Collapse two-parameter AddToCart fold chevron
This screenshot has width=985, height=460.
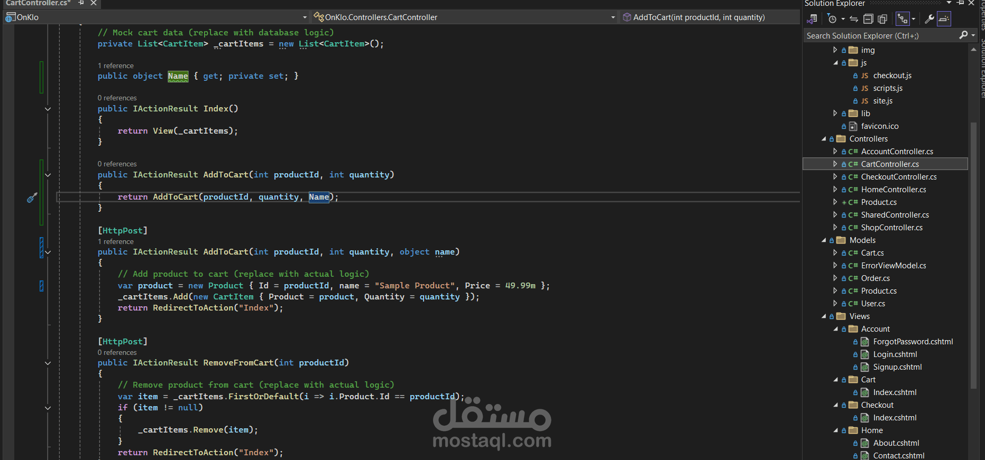tap(48, 175)
